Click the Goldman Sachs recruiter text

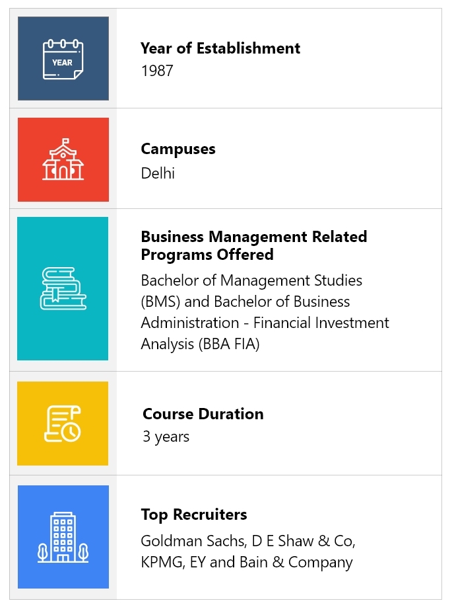(193, 541)
